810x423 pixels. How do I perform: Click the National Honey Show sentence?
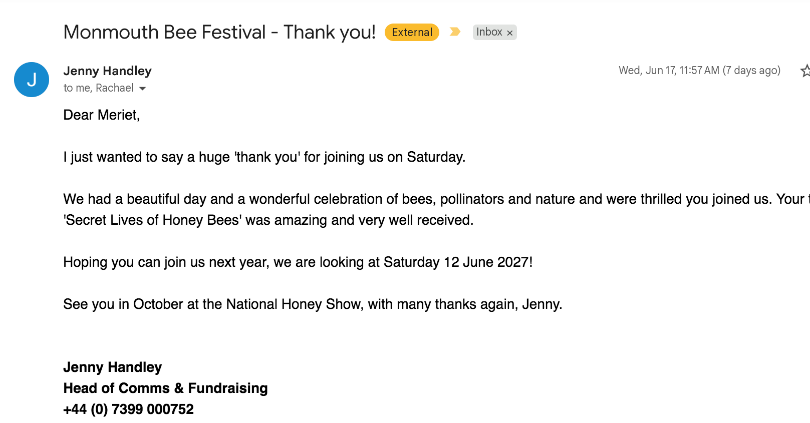pos(313,304)
